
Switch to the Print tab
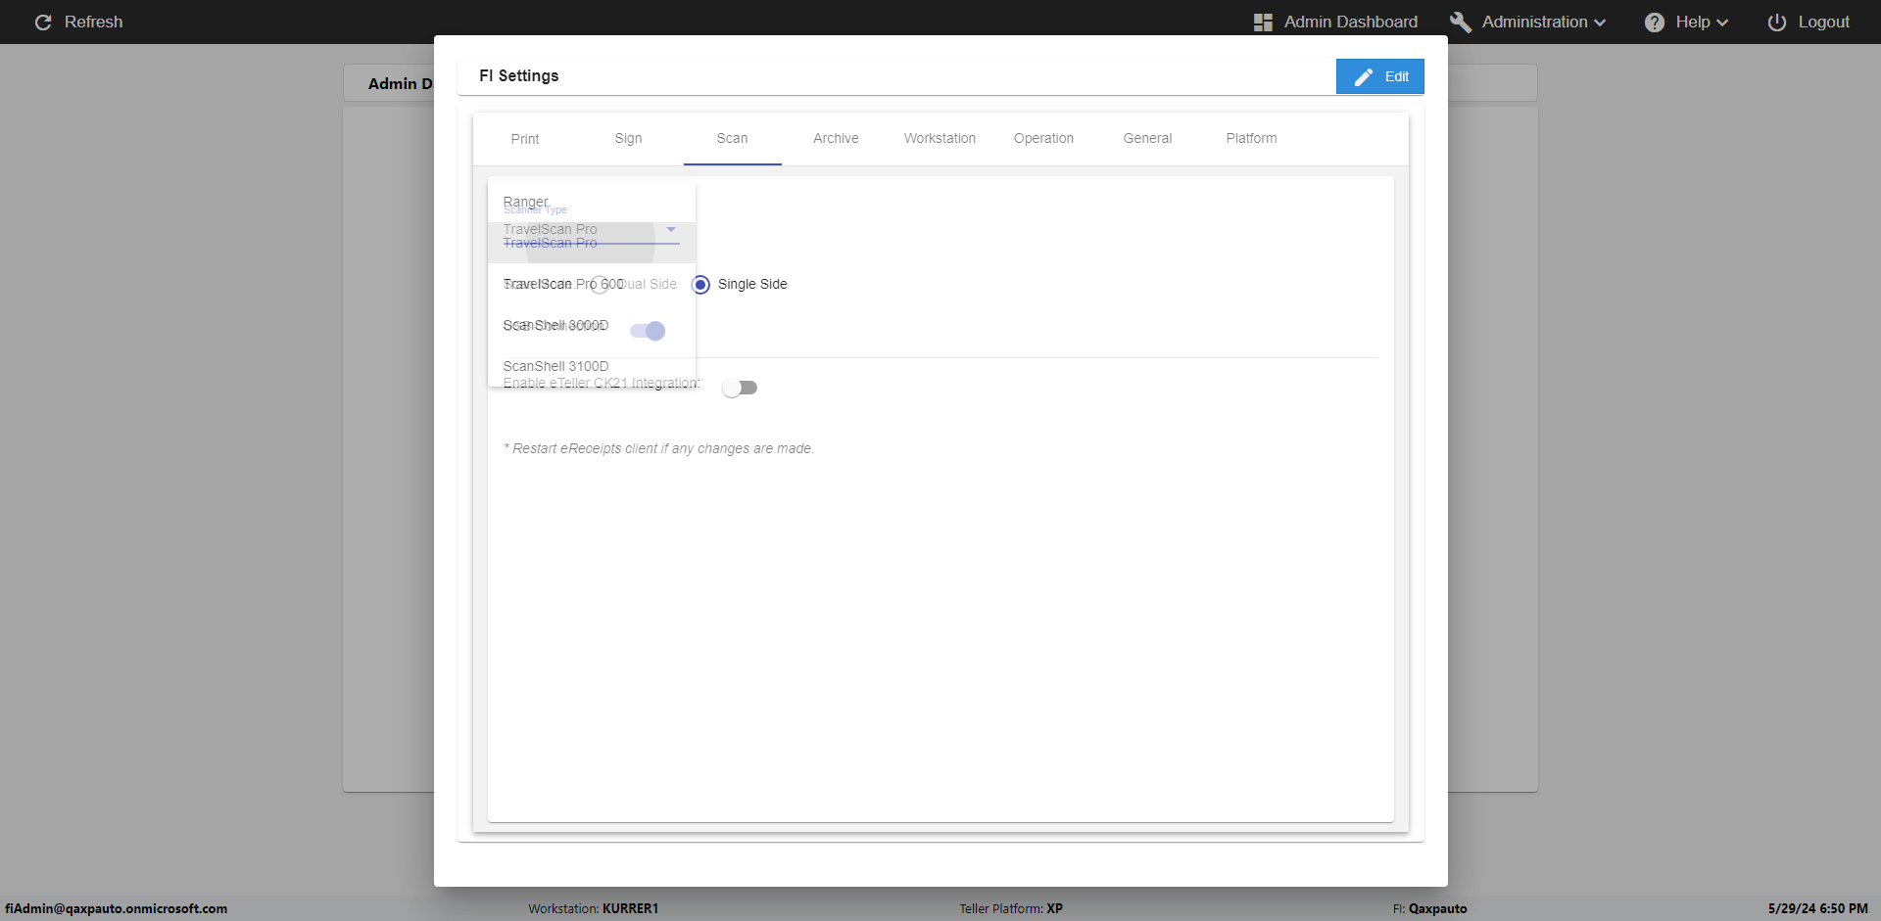[x=525, y=139]
